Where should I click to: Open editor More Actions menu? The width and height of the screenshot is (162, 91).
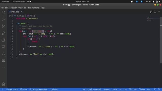[x=159, y=12]
